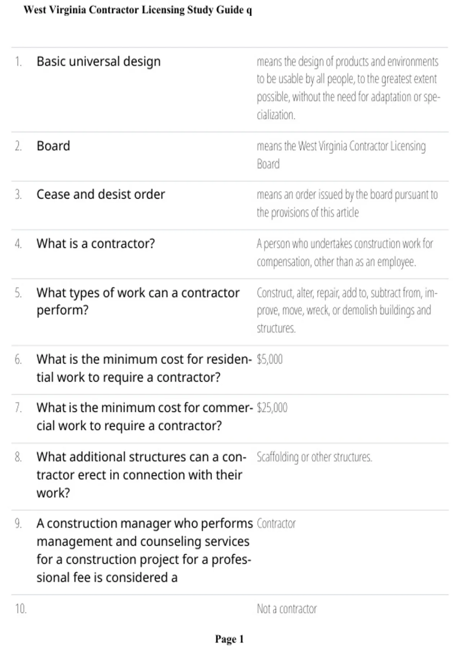Click the West Virginia Contractor Licensing Board definition
This screenshot has height=650, width=459.
point(341,155)
